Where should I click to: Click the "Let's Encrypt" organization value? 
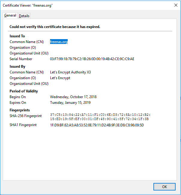click(x=60, y=78)
